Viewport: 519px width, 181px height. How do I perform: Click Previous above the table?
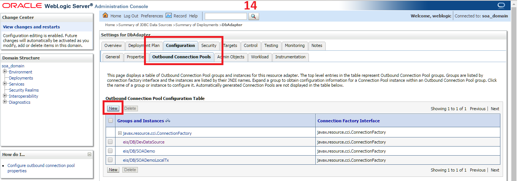(x=478, y=109)
